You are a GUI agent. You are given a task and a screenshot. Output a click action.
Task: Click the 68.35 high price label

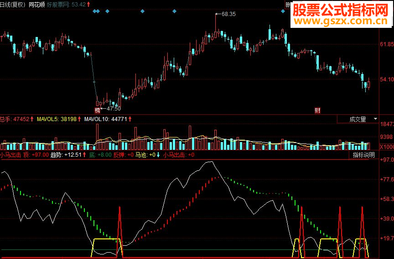228,14
